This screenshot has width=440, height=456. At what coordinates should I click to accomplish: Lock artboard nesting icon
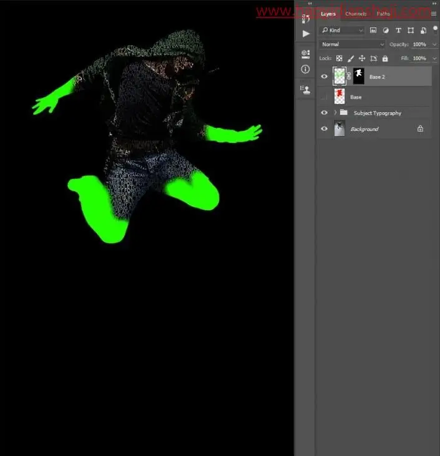[374, 59]
